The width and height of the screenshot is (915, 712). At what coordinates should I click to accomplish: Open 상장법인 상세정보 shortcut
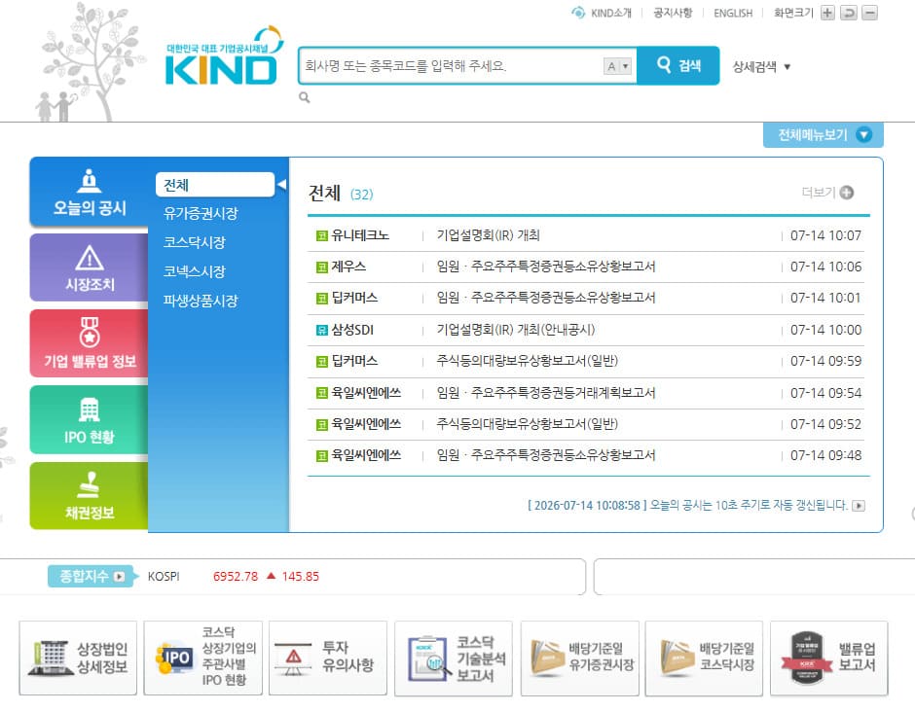pyautogui.click(x=78, y=659)
